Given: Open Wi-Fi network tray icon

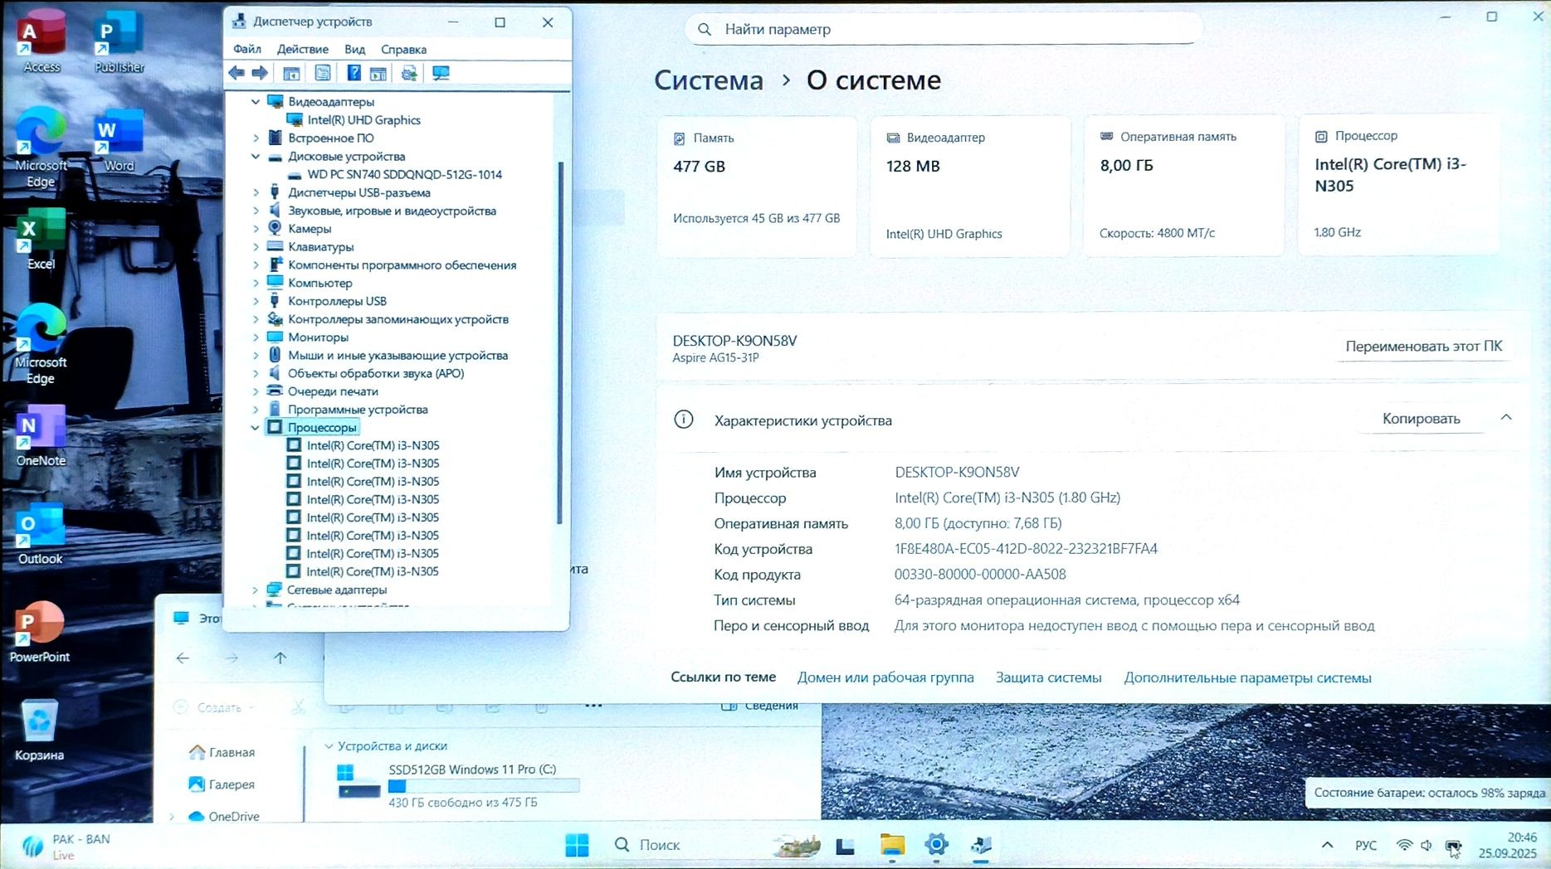Looking at the screenshot, I should click(x=1404, y=845).
